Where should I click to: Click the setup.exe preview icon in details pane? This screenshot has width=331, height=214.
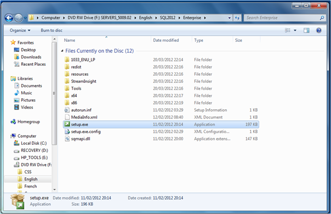(18, 201)
